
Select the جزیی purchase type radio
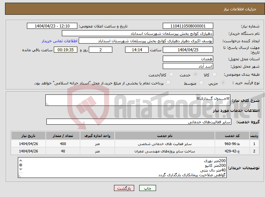pos(223,83)
